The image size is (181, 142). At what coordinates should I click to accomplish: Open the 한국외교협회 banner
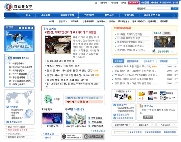94,136
